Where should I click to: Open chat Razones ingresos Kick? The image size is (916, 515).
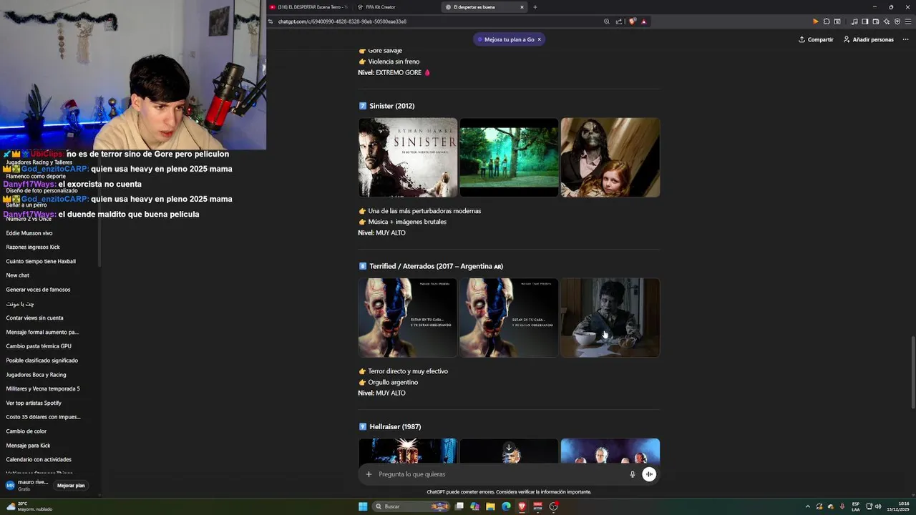tap(33, 247)
